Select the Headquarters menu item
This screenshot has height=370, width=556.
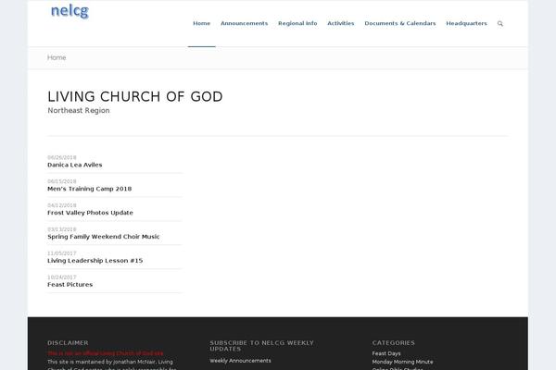(x=466, y=23)
